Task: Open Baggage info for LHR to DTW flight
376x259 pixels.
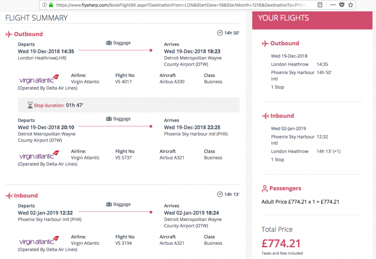Action: (118, 43)
